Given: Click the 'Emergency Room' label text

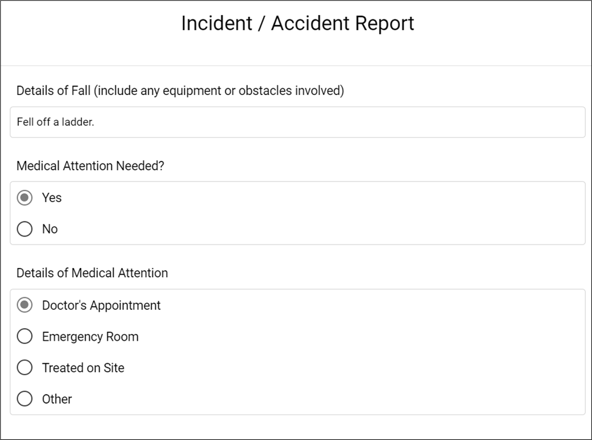Looking at the screenshot, I should 90,337.
